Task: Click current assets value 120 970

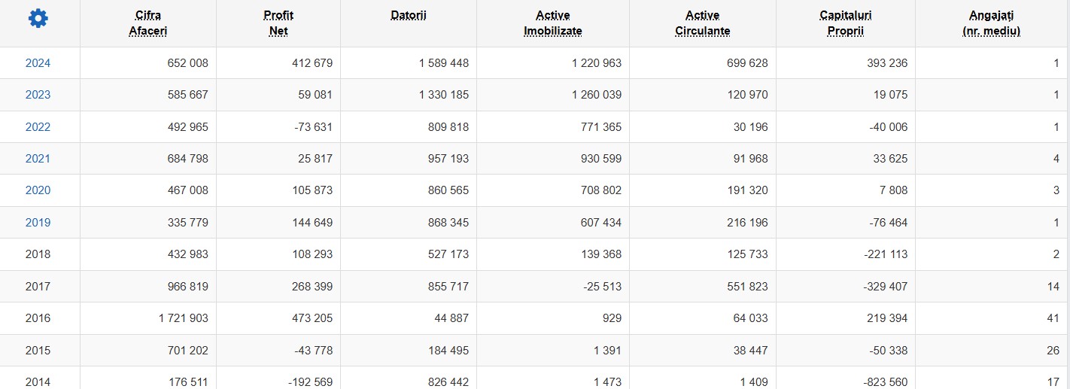Action: point(747,95)
